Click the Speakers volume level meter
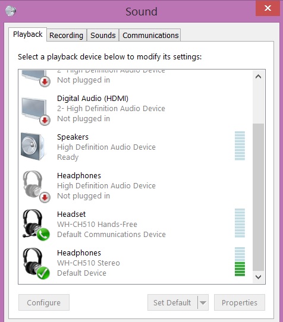The width and height of the screenshot is (283, 322). point(240,146)
